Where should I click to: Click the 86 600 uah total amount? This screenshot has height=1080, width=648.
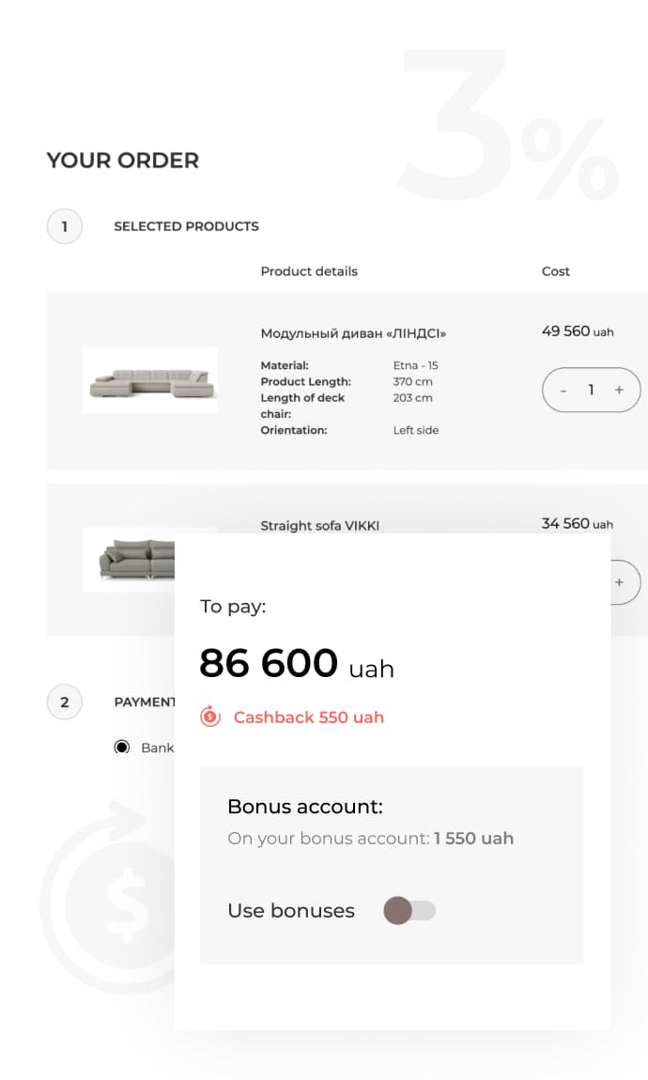tap(296, 664)
